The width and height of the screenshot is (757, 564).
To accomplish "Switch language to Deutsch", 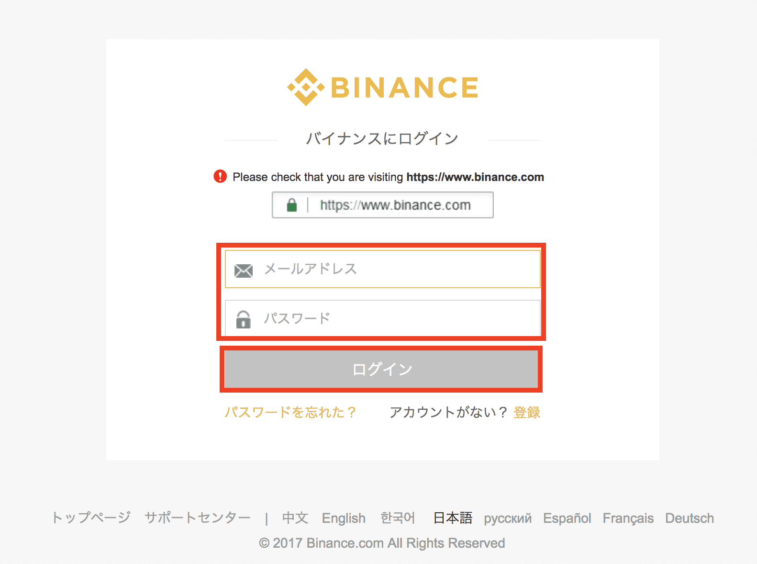I will point(689,518).
